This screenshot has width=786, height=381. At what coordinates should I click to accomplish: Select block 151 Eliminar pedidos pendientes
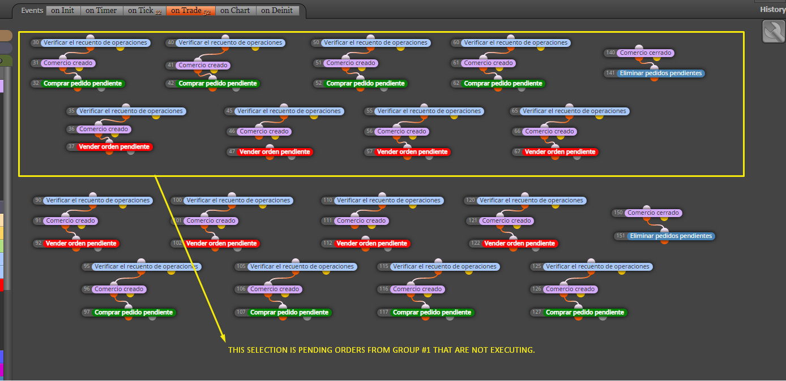coord(664,236)
